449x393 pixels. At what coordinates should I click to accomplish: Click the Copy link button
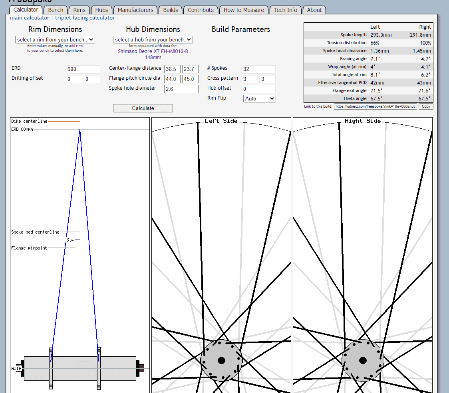point(426,106)
